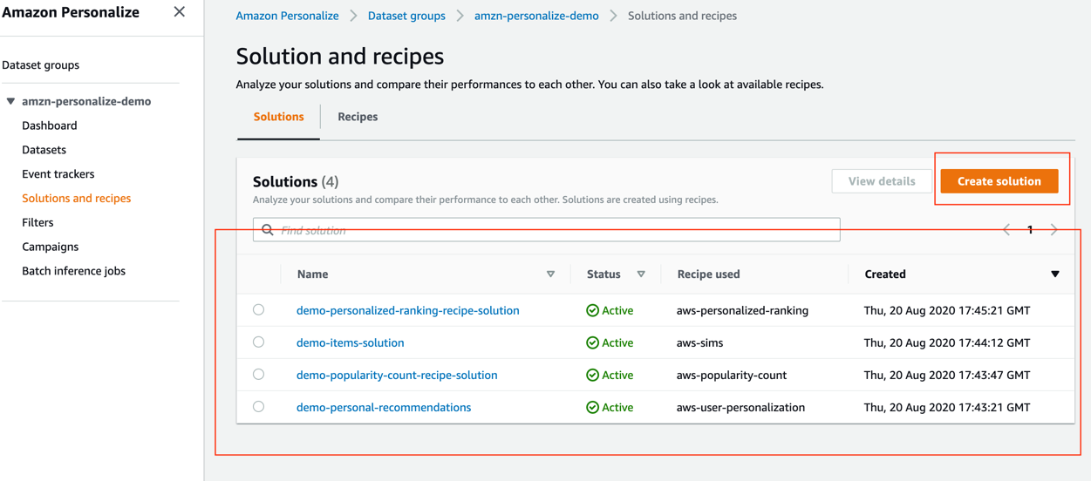Click the 17:43:47 GMT created date

tap(947, 375)
